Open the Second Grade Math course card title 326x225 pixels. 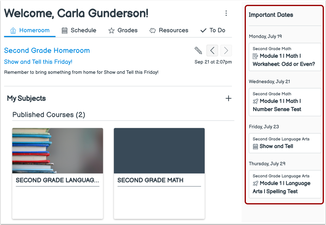[150, 180]
